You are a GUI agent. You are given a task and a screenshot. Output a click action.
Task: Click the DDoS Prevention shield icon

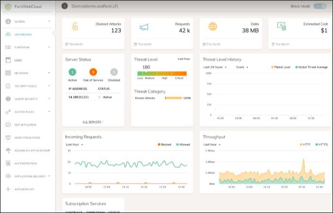pos(8,137)
